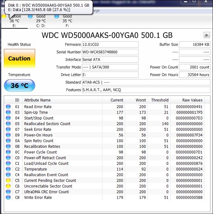
Task: Click the Power On Count field
Action: [x=195, y=67]
